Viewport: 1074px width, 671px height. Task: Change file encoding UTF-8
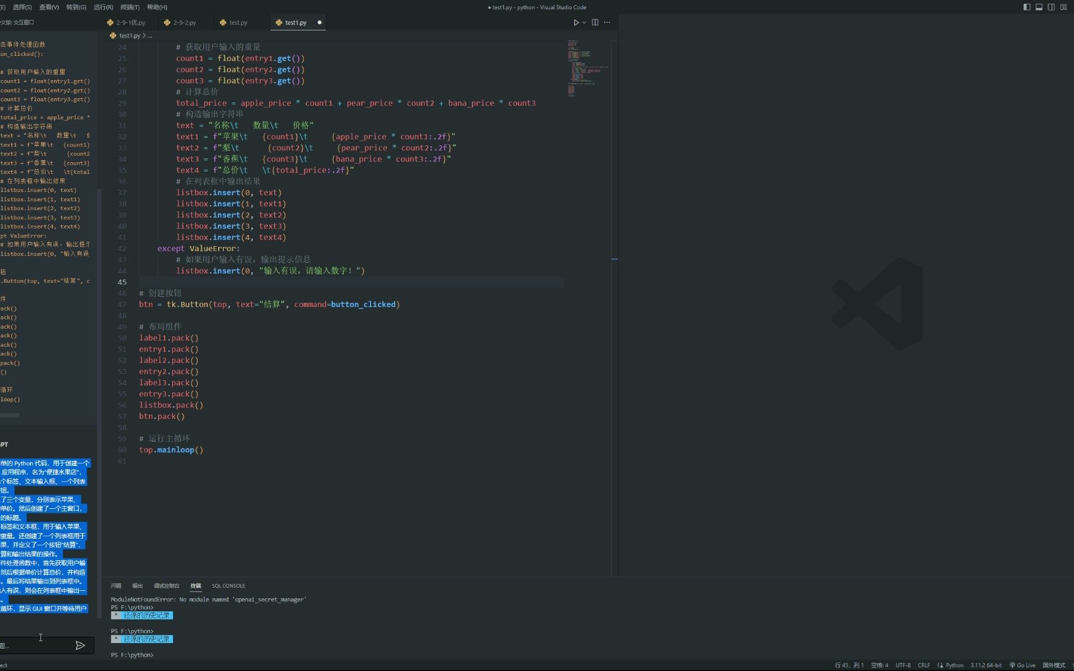click(903, 665)
